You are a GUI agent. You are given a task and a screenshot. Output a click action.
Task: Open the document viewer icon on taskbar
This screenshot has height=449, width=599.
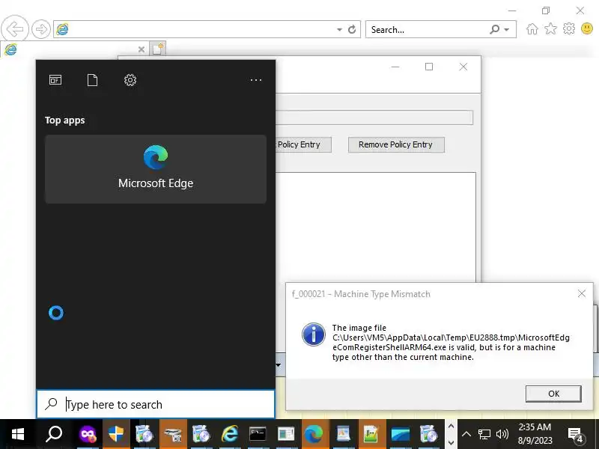pos(343,434)
